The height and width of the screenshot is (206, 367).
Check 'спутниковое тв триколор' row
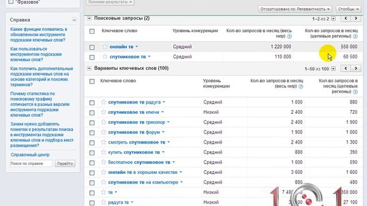[92, 123]
